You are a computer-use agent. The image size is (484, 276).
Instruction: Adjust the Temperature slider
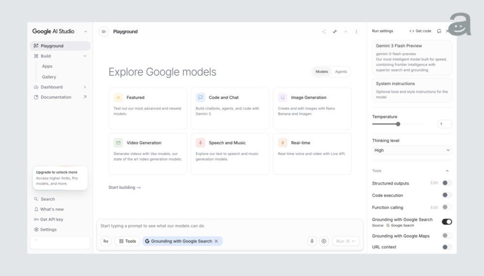(398, 124)
